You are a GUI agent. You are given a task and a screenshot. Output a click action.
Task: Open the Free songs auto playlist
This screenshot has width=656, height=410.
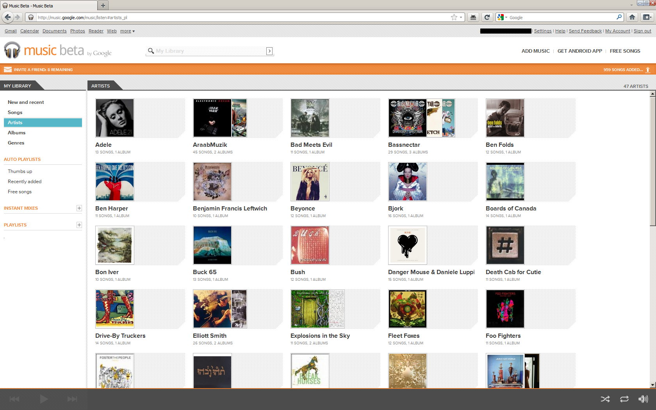pos(20,192)
